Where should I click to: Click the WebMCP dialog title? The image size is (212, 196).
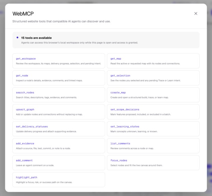tap(23, 14)
